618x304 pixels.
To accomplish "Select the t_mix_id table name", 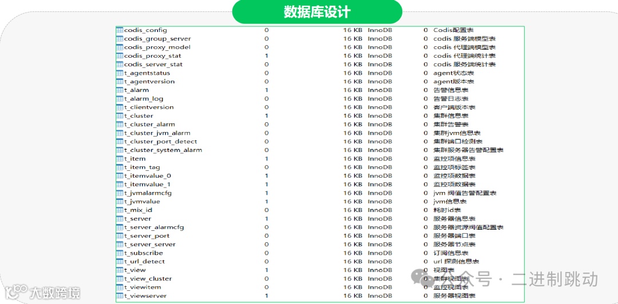I will point(138,210).
